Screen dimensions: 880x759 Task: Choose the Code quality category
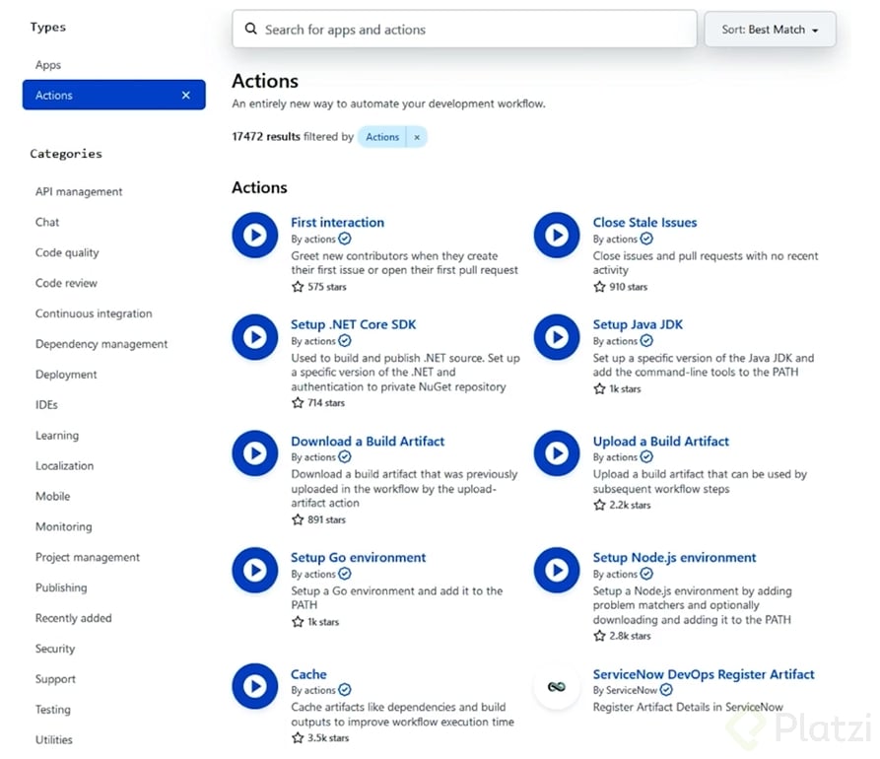point(67,252)
